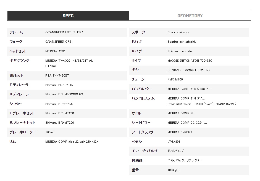Select the スポーク label
Viewport: 260px width, 181px height.
138,32
